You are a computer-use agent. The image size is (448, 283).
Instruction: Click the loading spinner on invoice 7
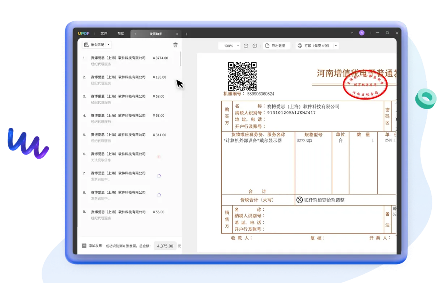[159, 176]
